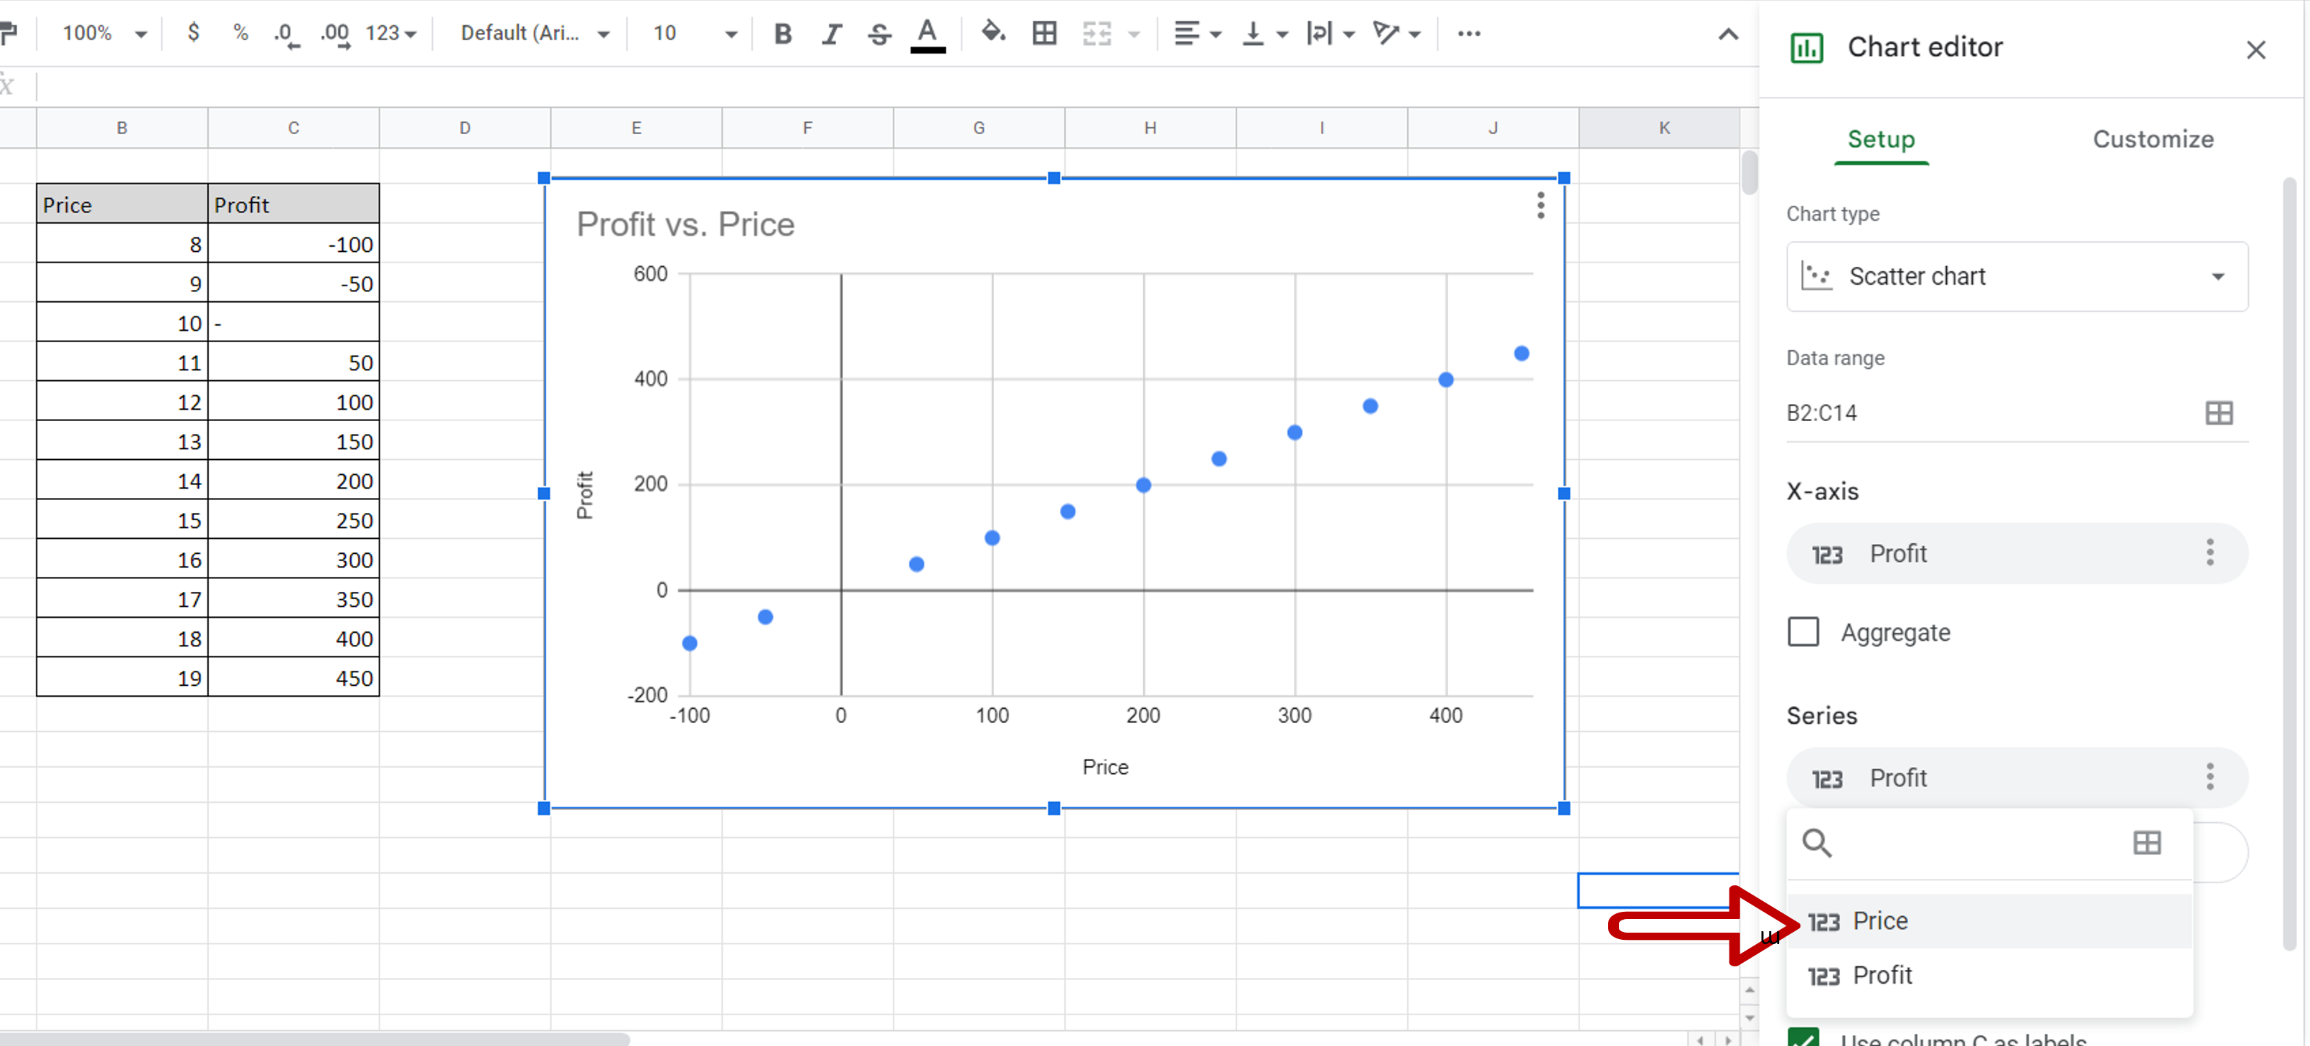The height and width of the screenshot is (1046, 2310).
Task: Toggle Use column C as labels
Action: click(1803, 1038)
